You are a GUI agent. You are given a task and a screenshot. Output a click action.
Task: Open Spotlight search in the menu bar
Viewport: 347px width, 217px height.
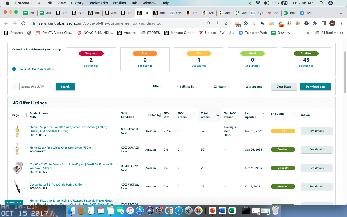coord(322,3)
